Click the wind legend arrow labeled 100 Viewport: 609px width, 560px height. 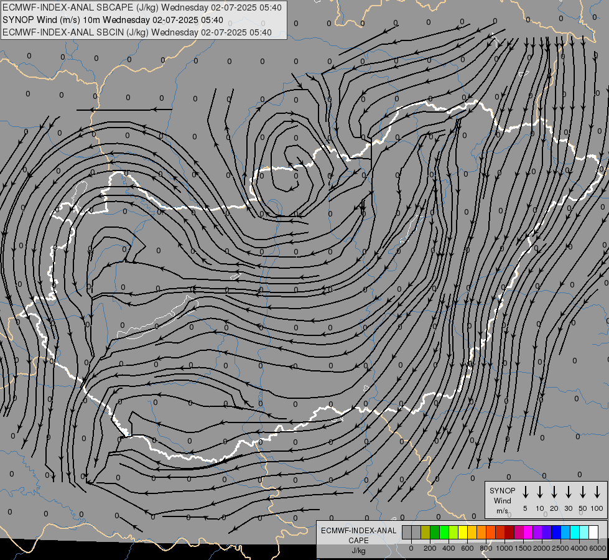point(597,492)
